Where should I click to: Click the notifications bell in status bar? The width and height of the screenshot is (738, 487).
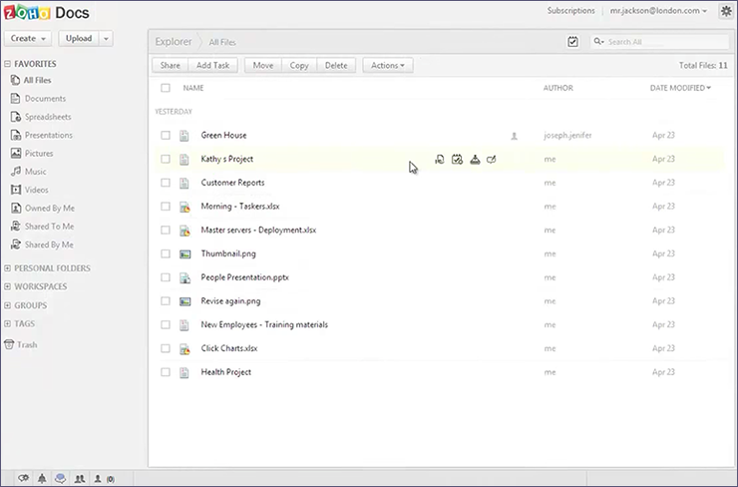click(x=42, y=479)
